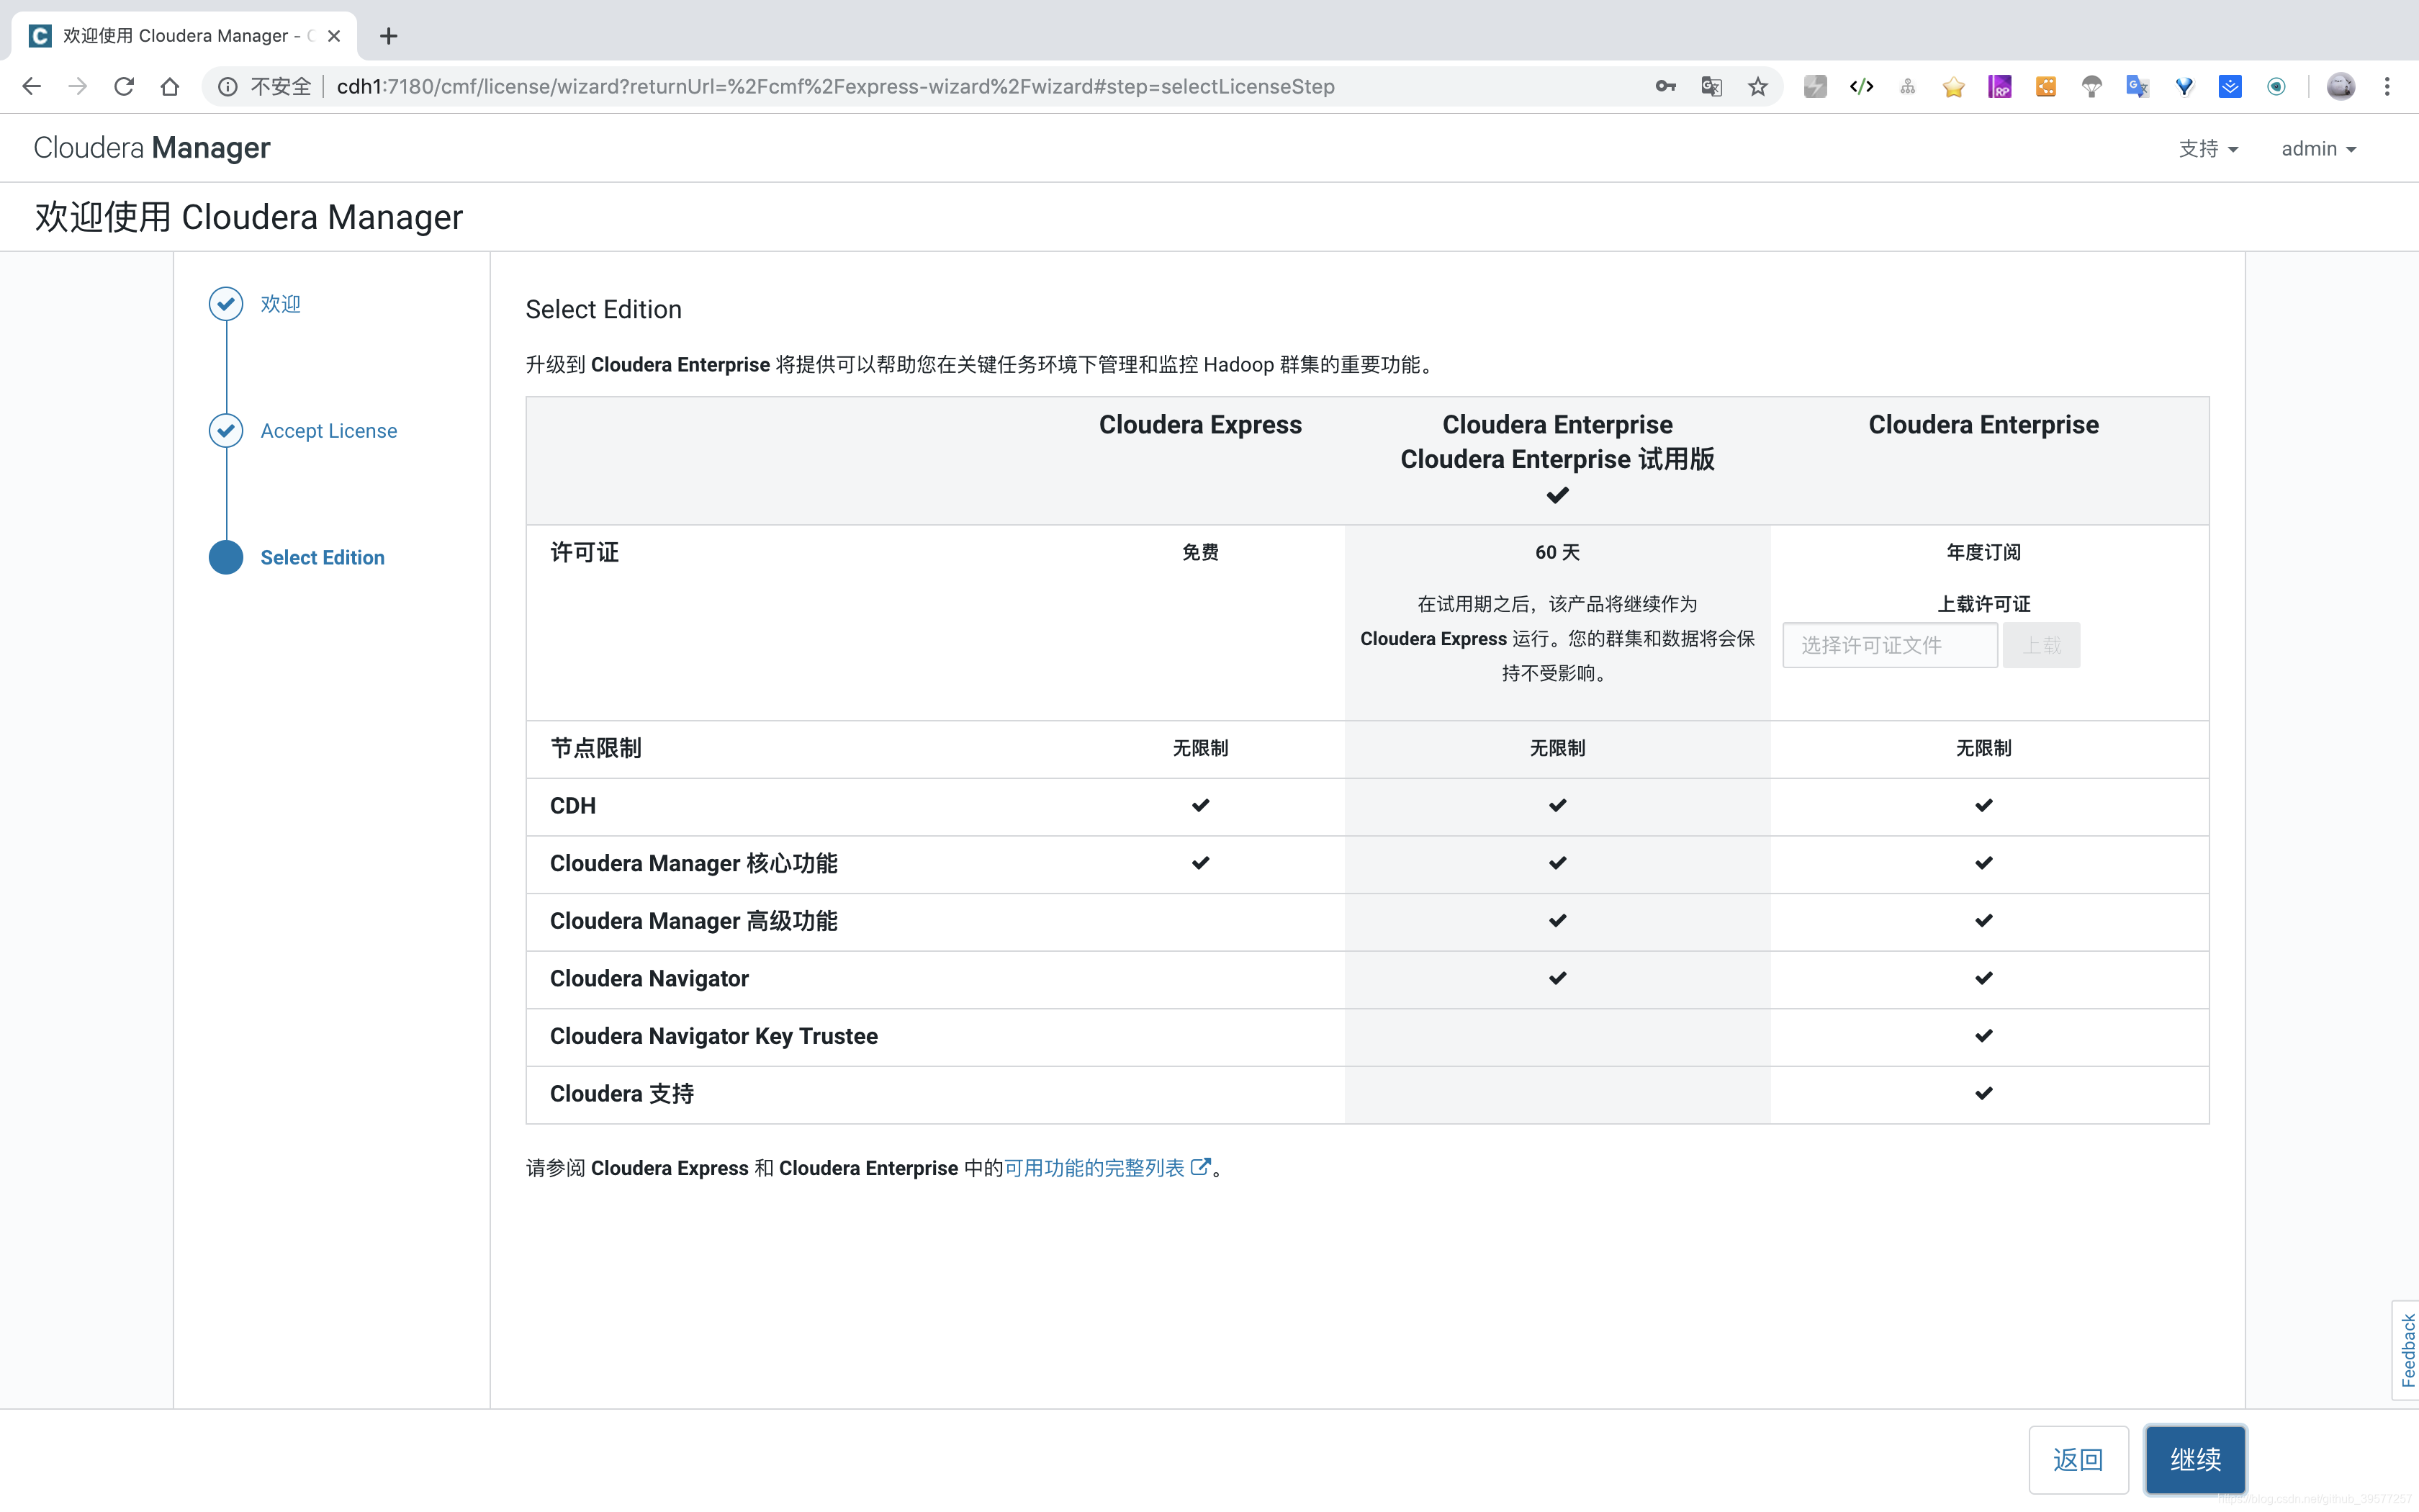This screenshot has height=1512, width=2419.
Task: Open the Chrome three-dot menu
Action: [x=2387, y=87]
